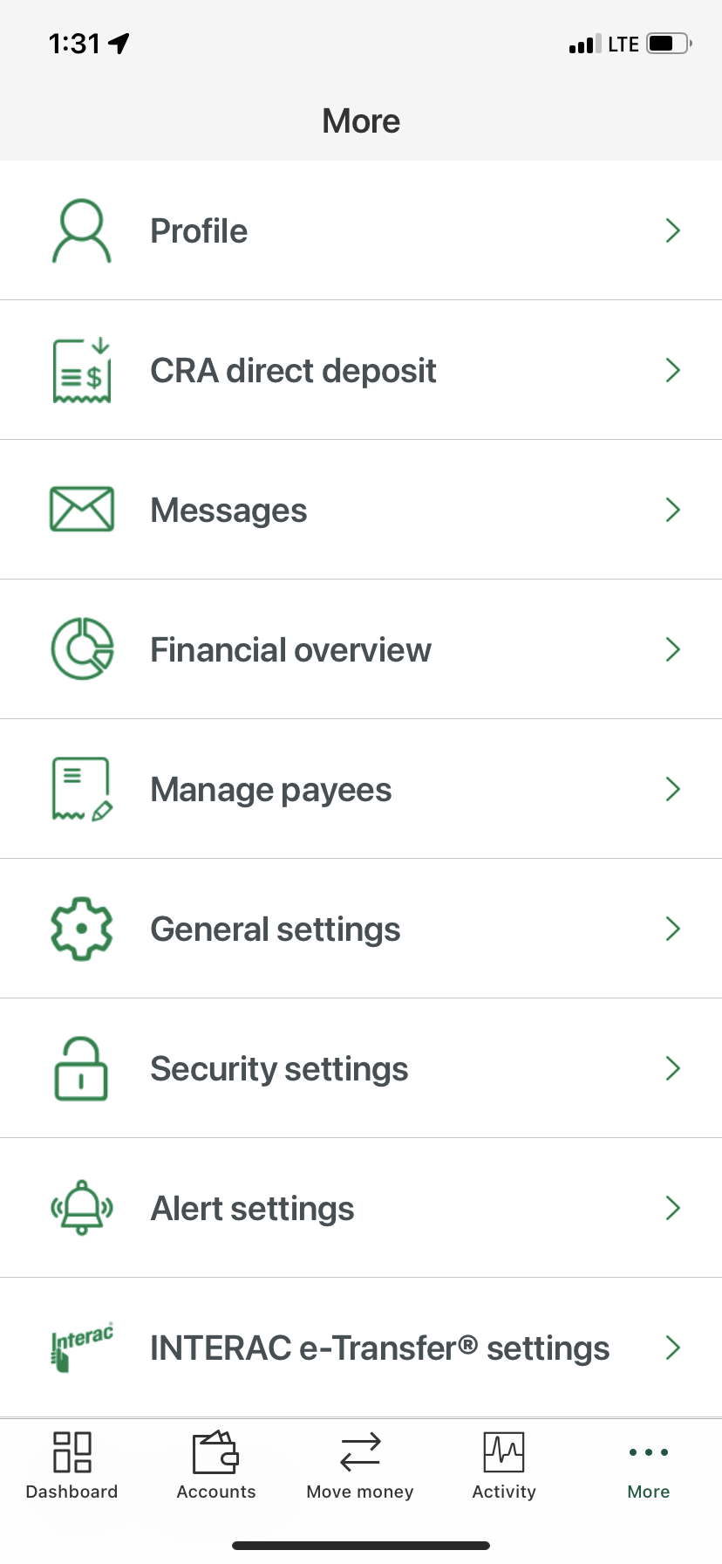Viewport: 722px width, 1564px height.
Task: Tap the Profile person icon
Action: pos(82,230)
